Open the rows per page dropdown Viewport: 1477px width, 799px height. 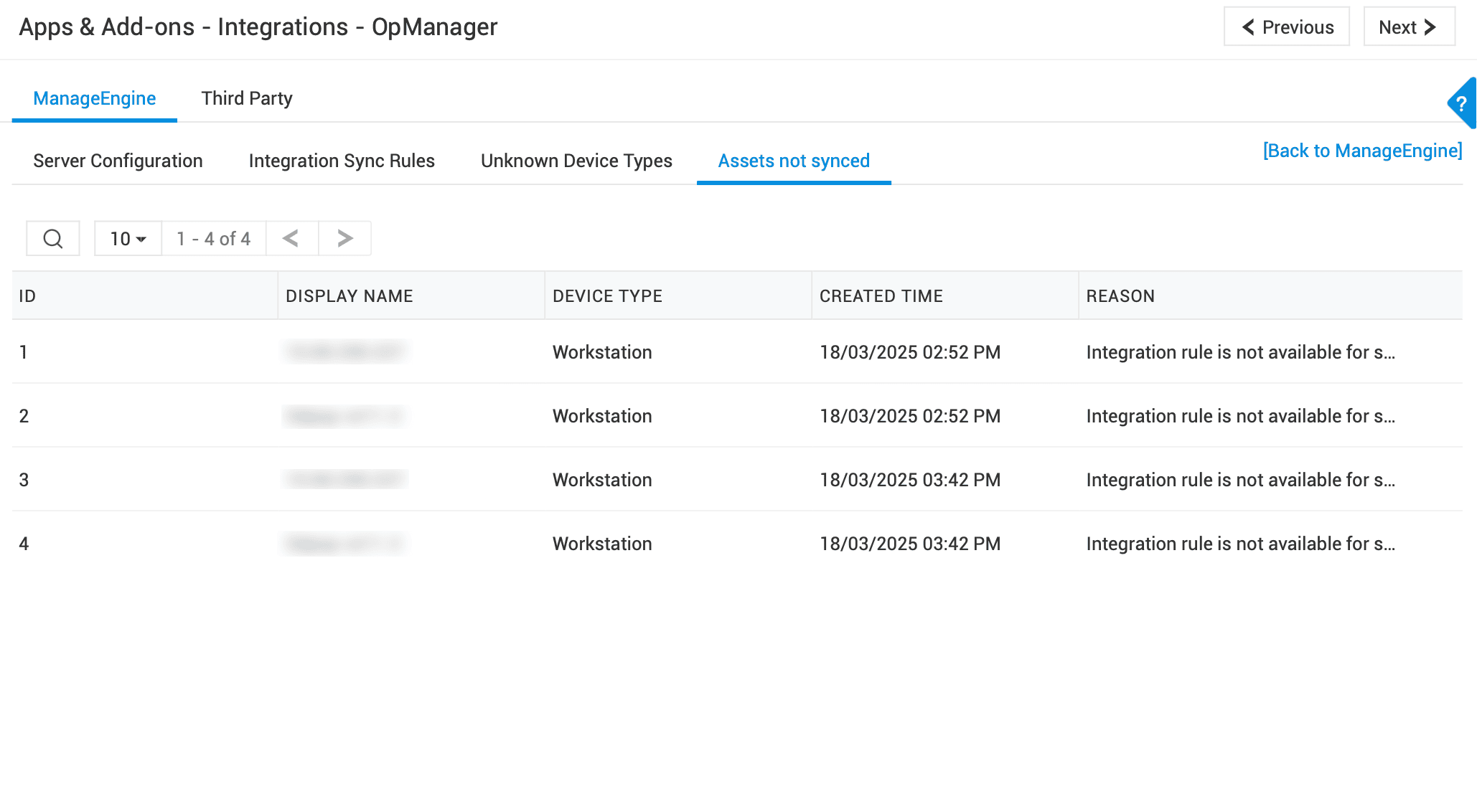tap(128, 239)
